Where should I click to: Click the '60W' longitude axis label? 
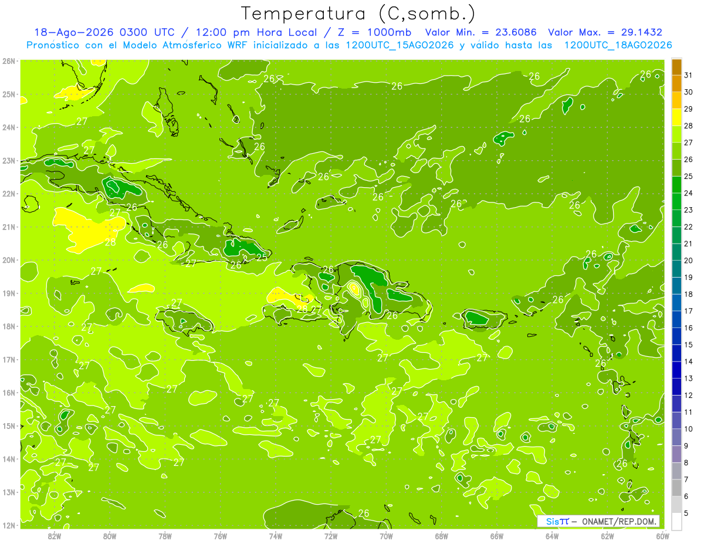coord(662,536)
